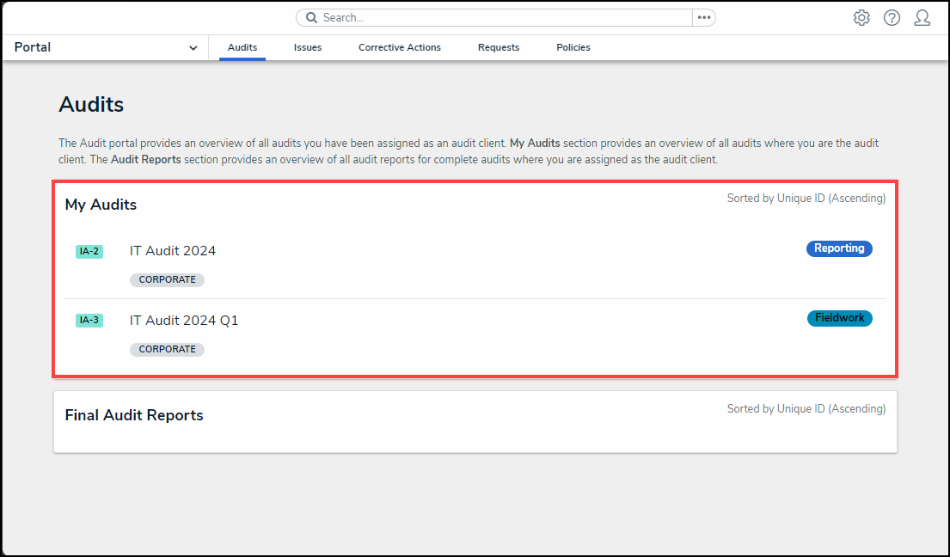Open the search options ellipsis button
The width and height of the screenshot is (950, 557).
(704, 18)
